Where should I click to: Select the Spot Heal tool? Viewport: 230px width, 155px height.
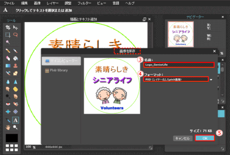(x=15, y=104)
